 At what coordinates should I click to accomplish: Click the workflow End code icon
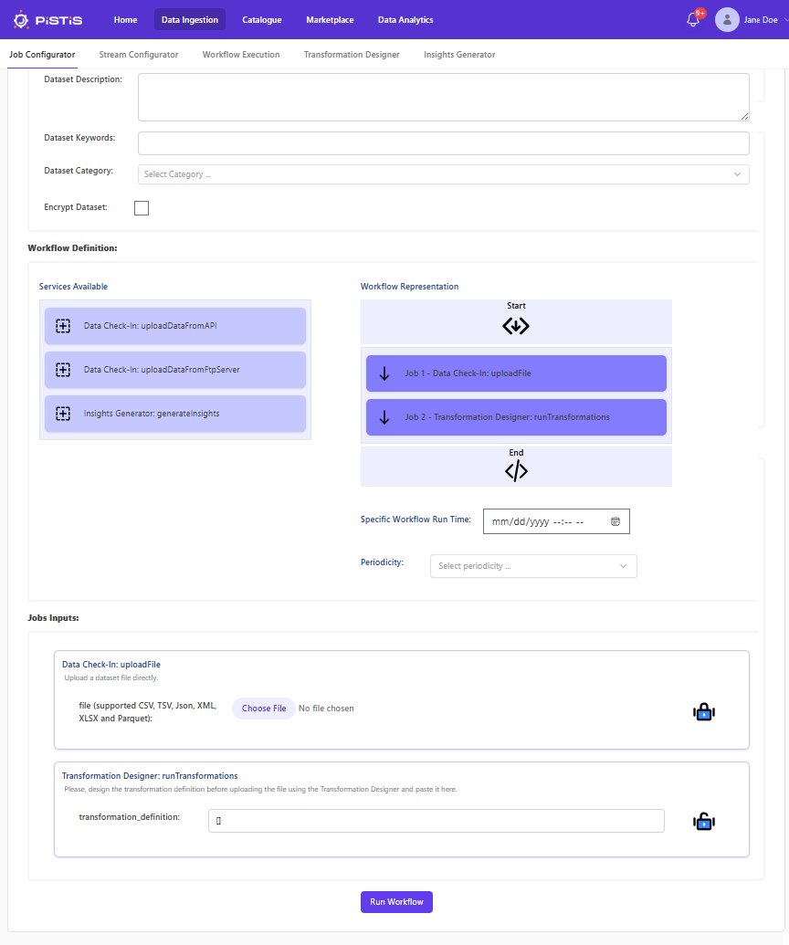(516, 471)
